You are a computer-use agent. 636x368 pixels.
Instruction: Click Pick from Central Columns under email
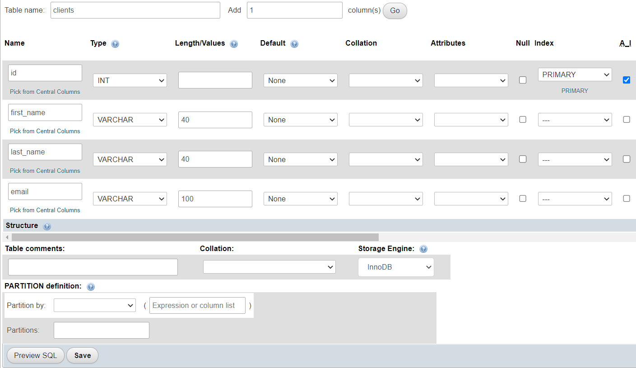tap(45, 210)
